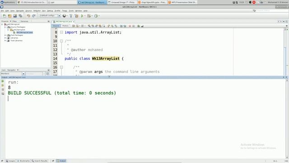Click the Stop icon in Output panel

point(3,90)
